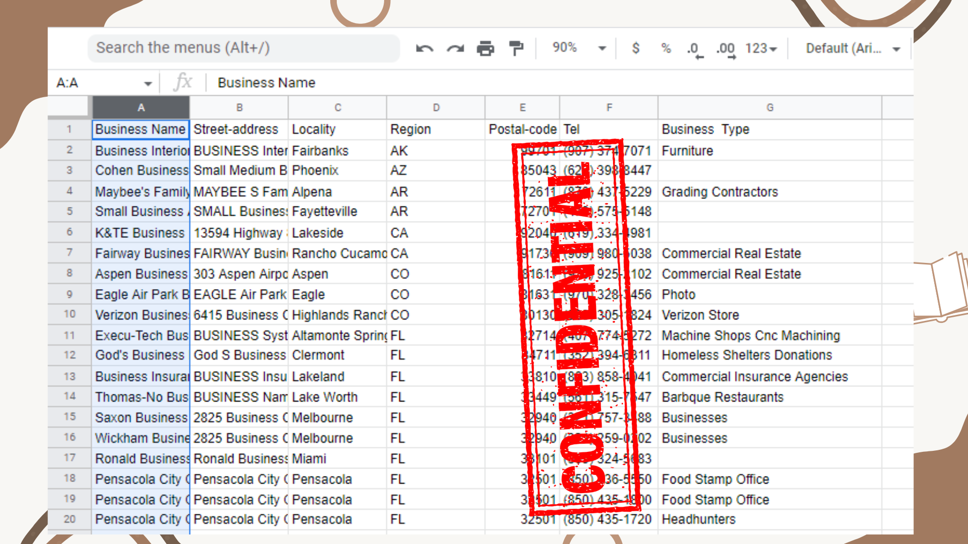
Task: Click the Increase decimal places icon
Action: [x=726, y=49]
